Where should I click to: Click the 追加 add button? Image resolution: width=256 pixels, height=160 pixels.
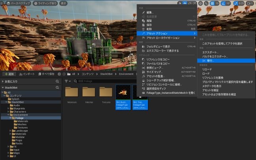[x=9, y=74]
